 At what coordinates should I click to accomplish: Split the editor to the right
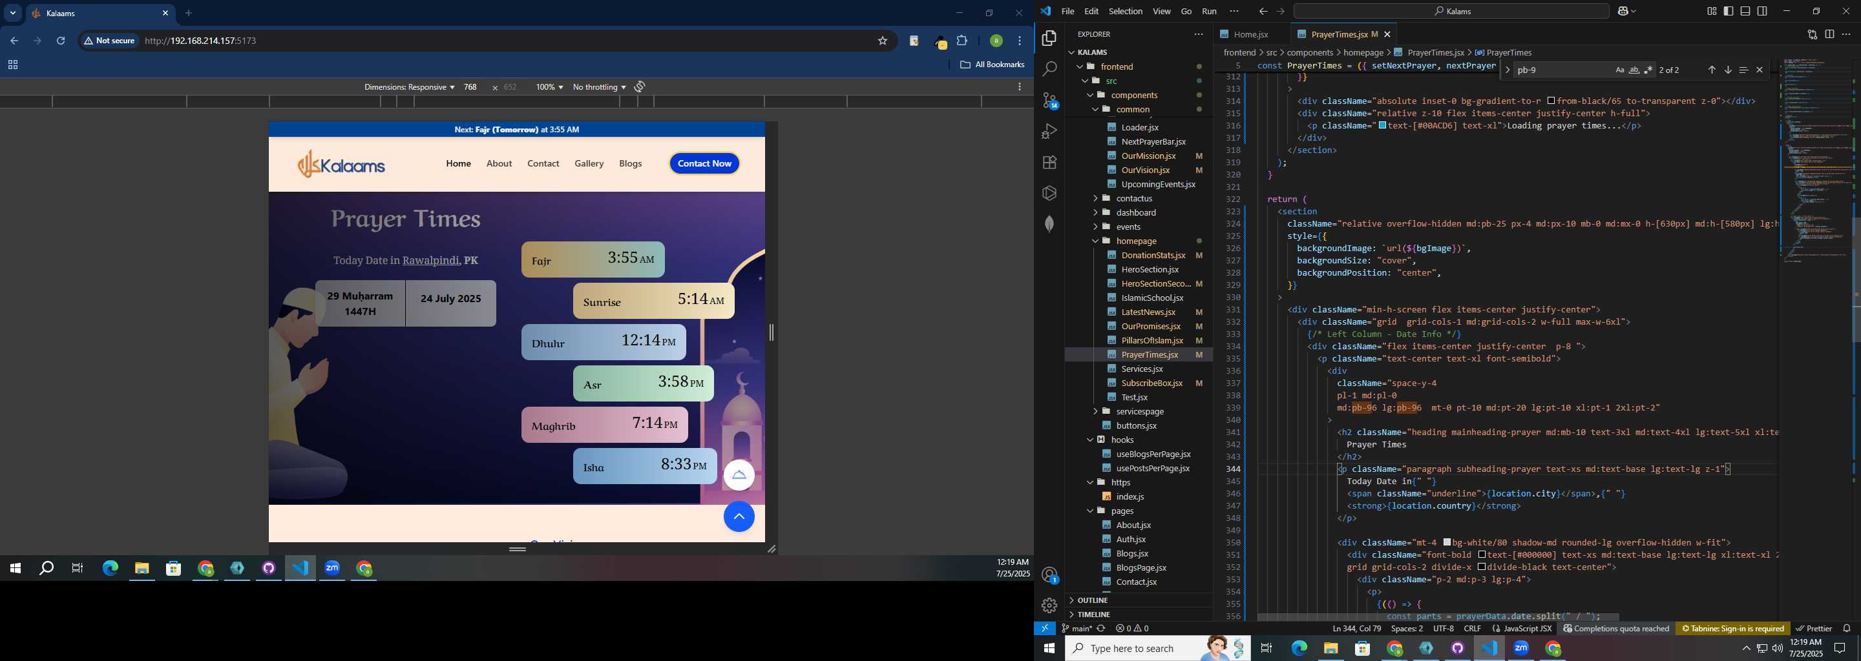[x=1829, y=34]
